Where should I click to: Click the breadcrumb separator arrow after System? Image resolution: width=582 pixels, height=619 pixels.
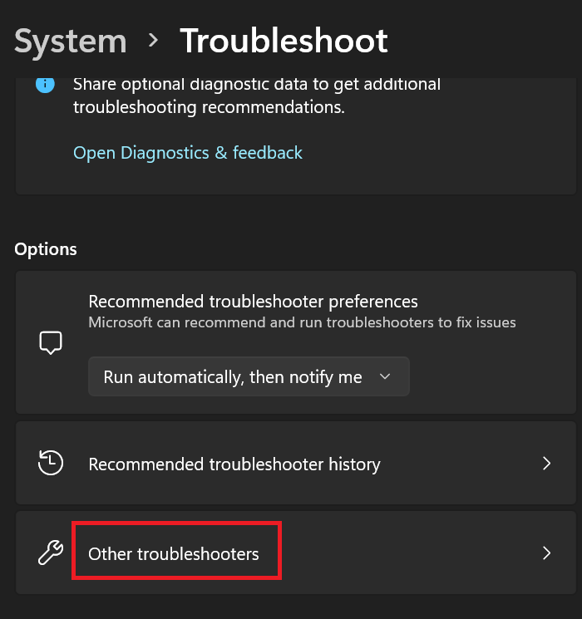[x=153, y=40]
